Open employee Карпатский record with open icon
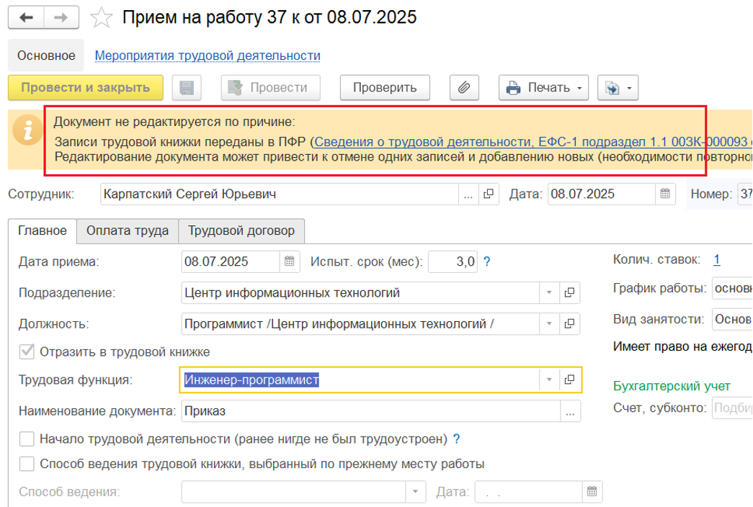This screenshot has height=507, width=753. [489, 194]
